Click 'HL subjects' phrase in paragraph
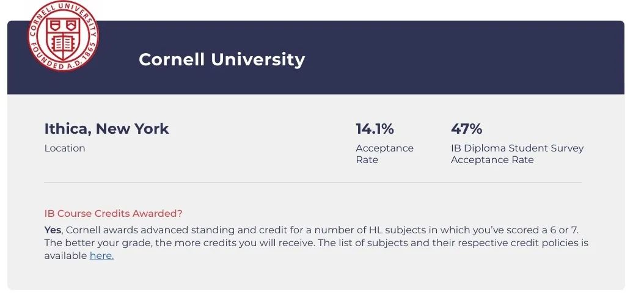Screen dimensions: 633x295 click(x=392, y=230)
